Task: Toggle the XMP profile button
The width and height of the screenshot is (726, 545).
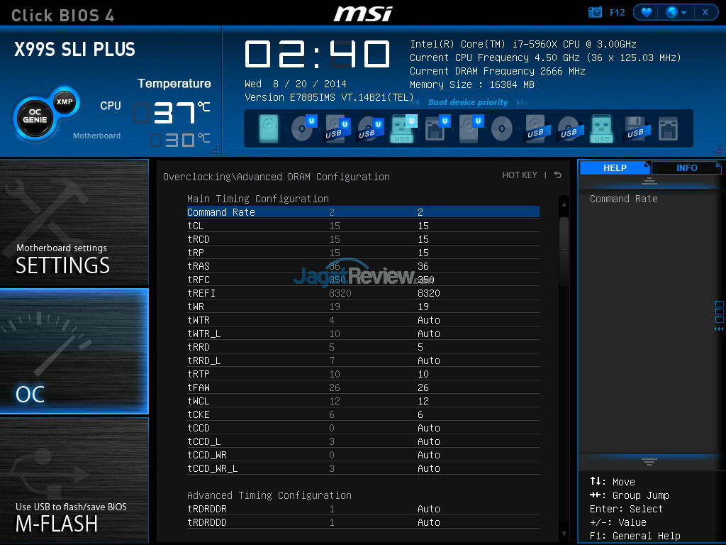Action: (65, 101)
